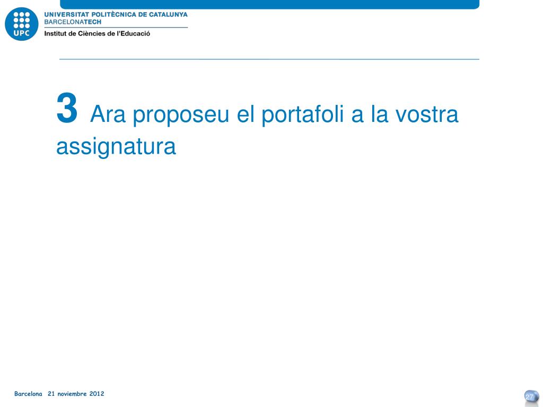This screenshot has width=543, height=407.
Task: Click 'Institut de Ciències de l'Educació' text
Action: click(x=98, y=33)
